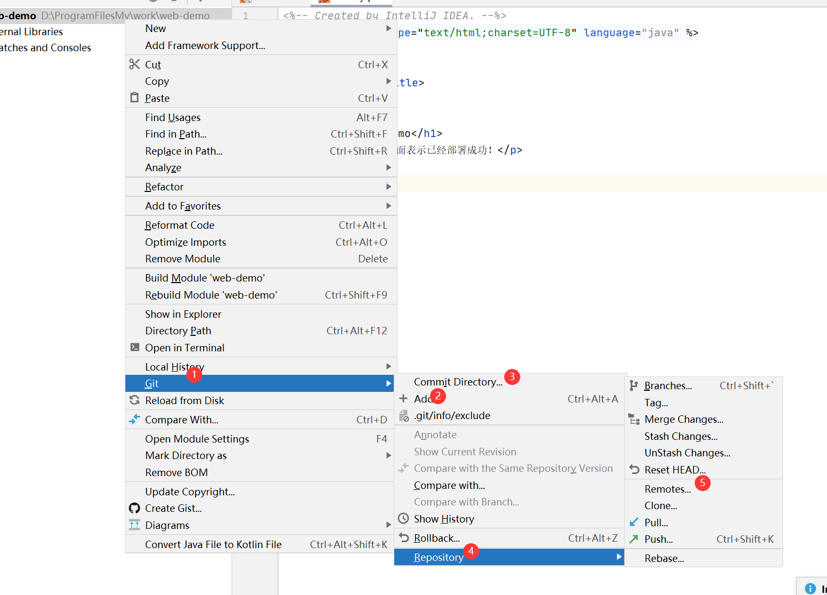Image resolution: width=827 pixels, height=595 pixels.
Task: Select Scratches and Consoles tree node
Action: tap(45, 47)
